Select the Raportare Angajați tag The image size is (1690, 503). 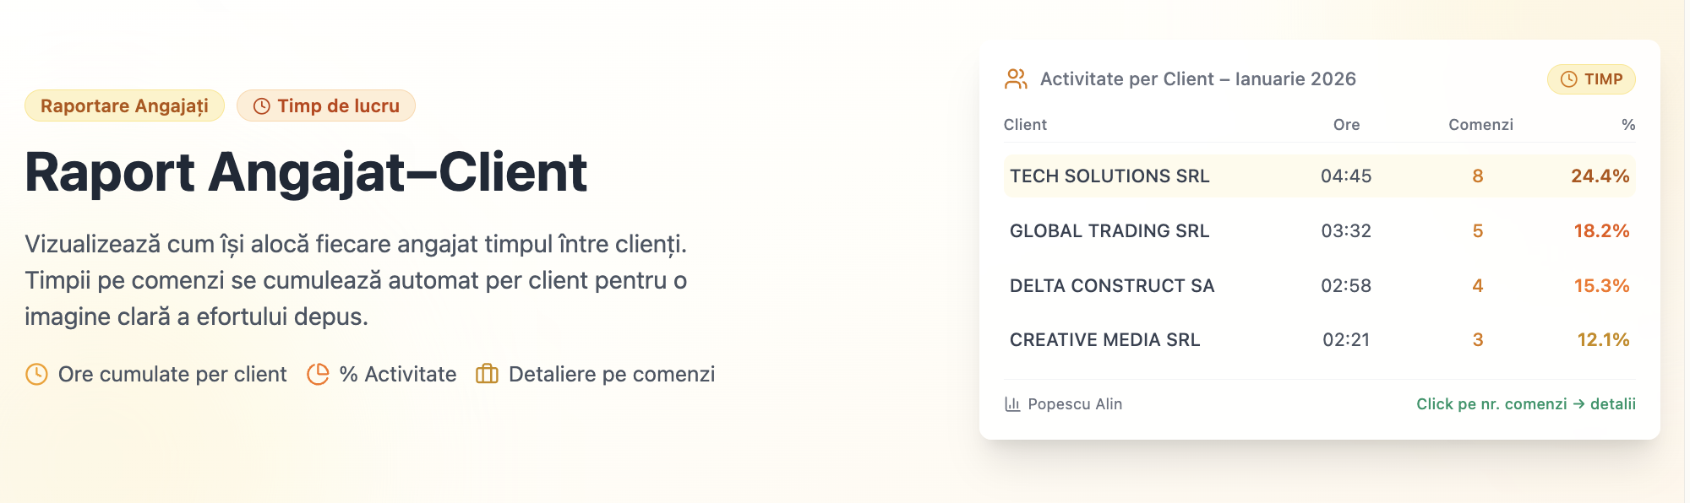[124, 106]
